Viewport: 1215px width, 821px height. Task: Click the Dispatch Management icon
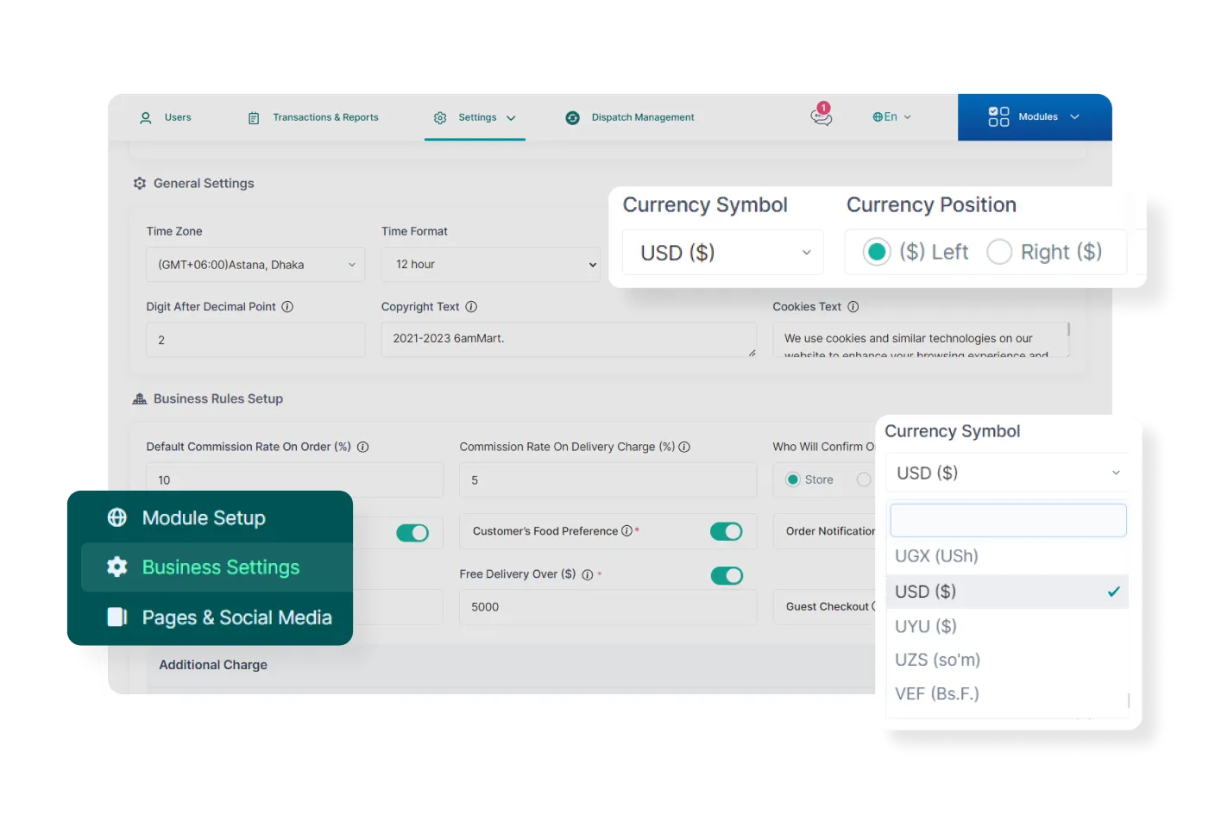click(x=572, y=117)
